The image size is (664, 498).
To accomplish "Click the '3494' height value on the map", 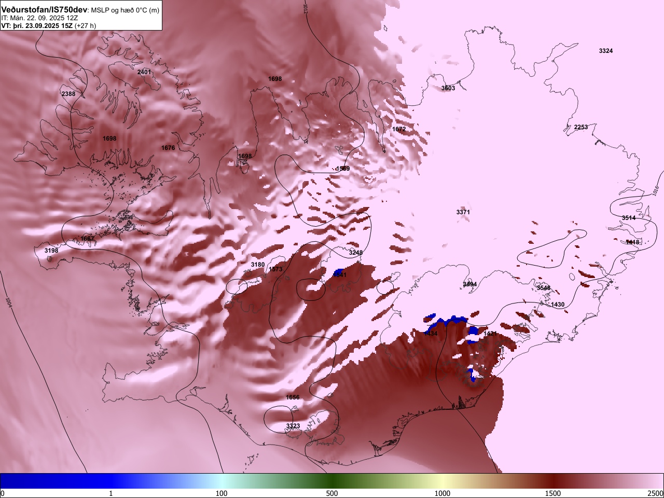I will click(x=470, y=284).
